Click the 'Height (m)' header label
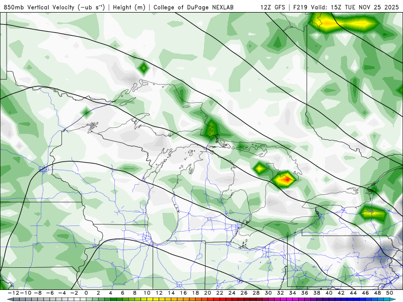 coord(129,7)
